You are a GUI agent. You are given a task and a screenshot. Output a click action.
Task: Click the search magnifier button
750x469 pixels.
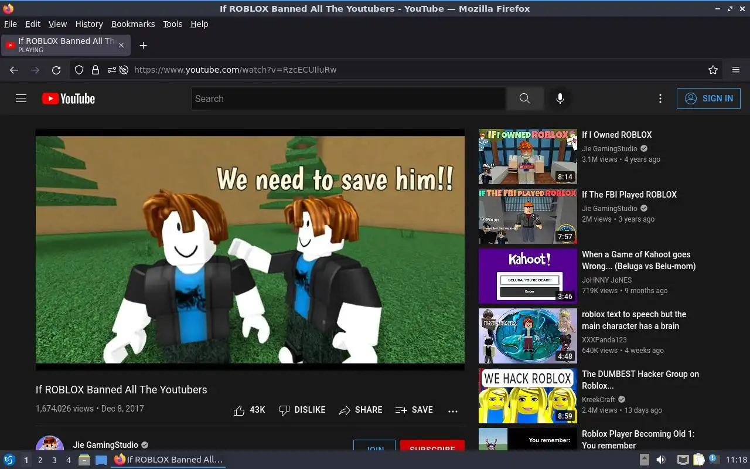[x=524, y=98]
